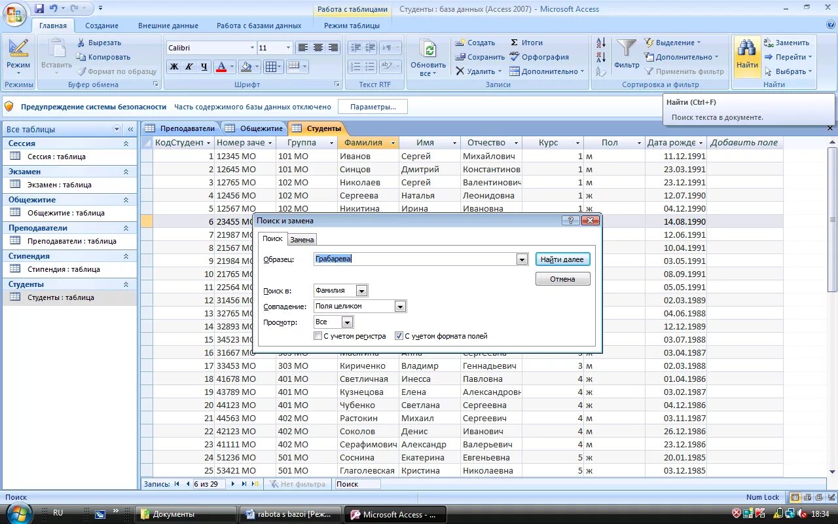
Task: Open the font name Calibri dropdown
Action: (252, 48)
